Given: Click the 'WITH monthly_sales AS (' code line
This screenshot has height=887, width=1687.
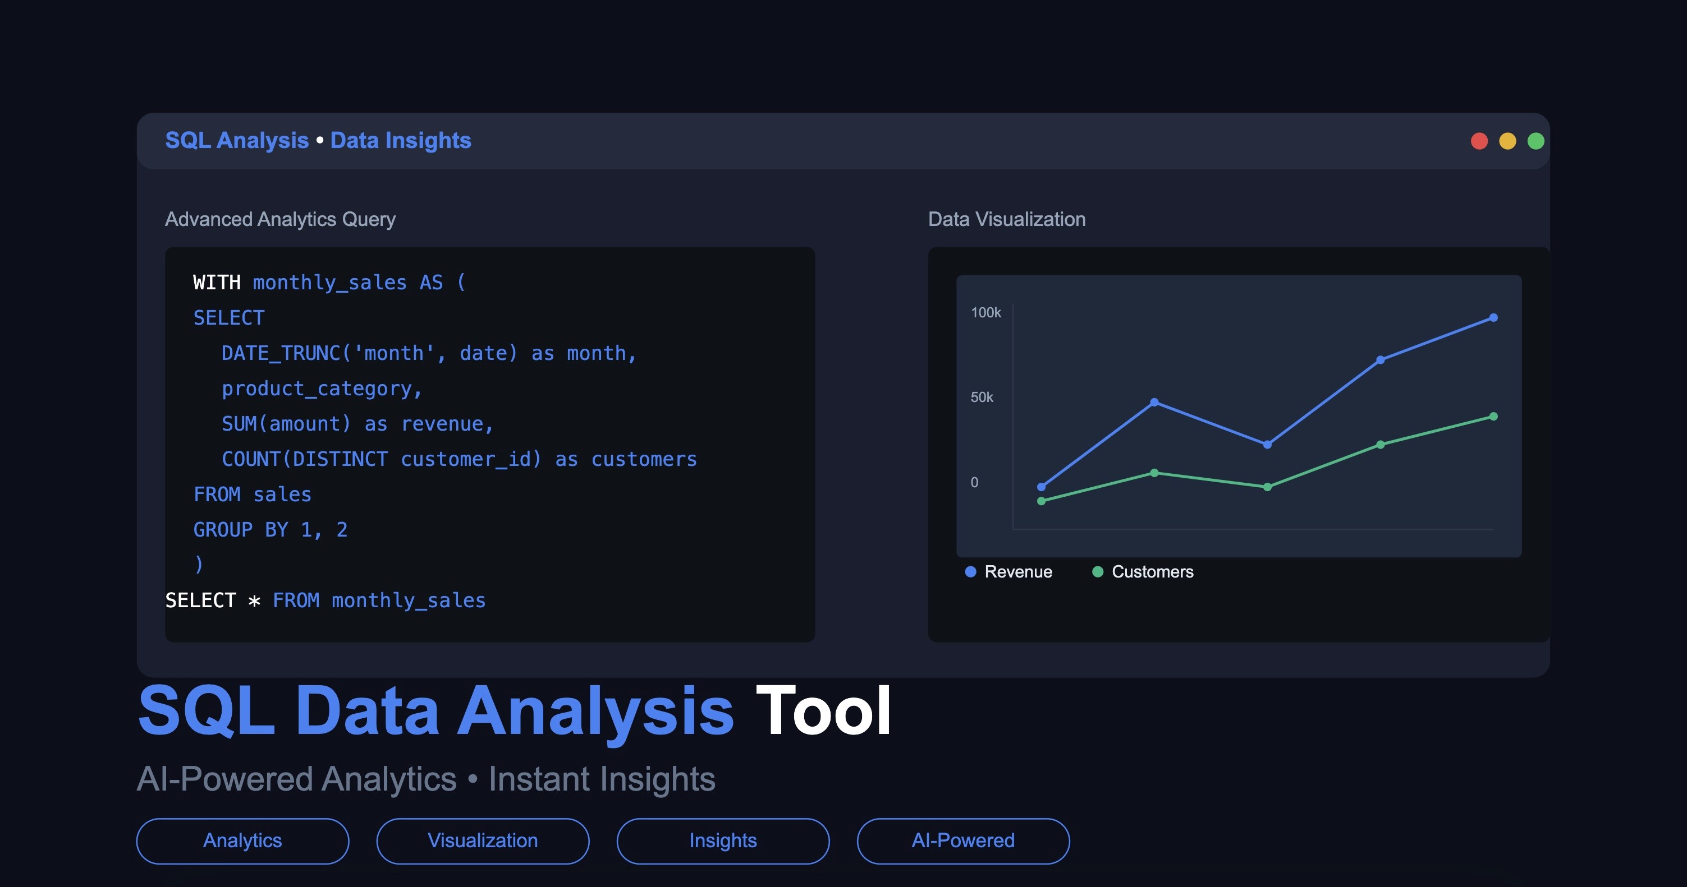Looking at the screenshot, I should tap(329, 283).
